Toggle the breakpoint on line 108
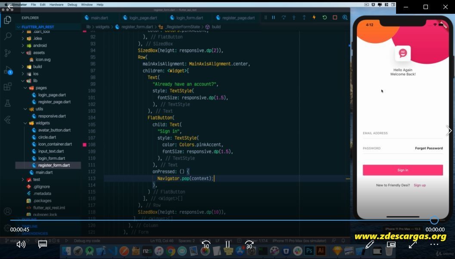455x259 pixels. (x=84, y=145)
